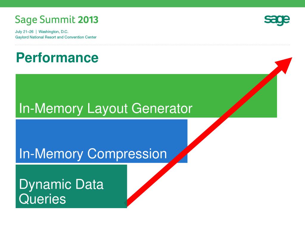Click the green banner strip on top

pos(152,4)
